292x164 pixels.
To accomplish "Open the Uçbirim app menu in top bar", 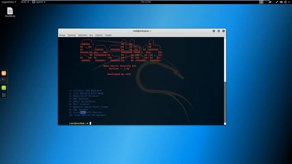I will [x=39, y=2].
